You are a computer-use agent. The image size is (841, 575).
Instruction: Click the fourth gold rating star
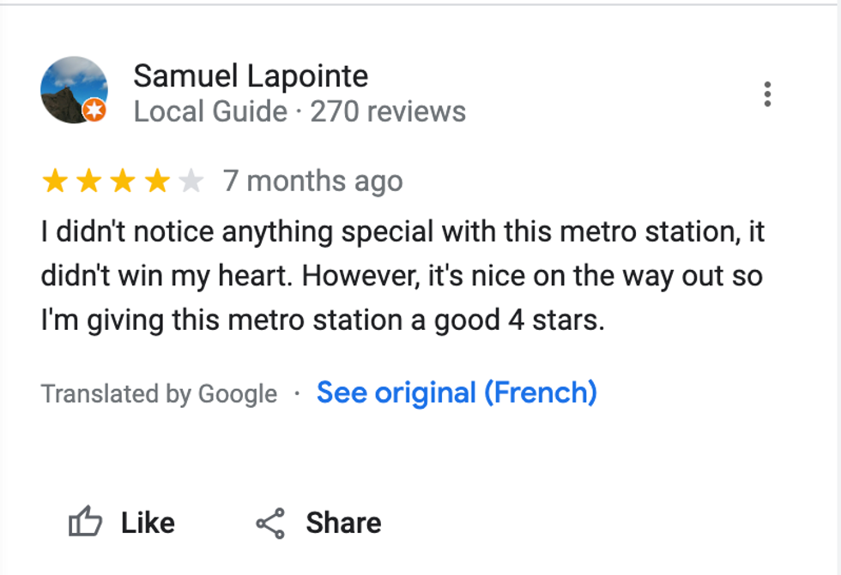[156, 180]
